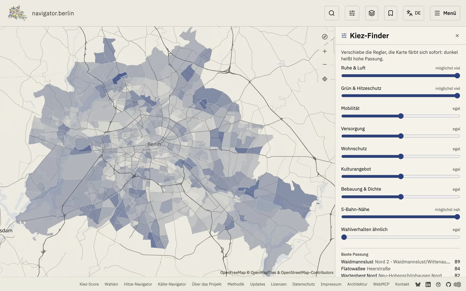Image resolution: width=466 pixels, height=291 pixels.
Task: Click the Kulturangebot slider handle
Action: click(x=401, y=177)
